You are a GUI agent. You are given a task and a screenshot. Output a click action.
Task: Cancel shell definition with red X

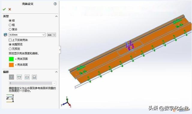10,9
